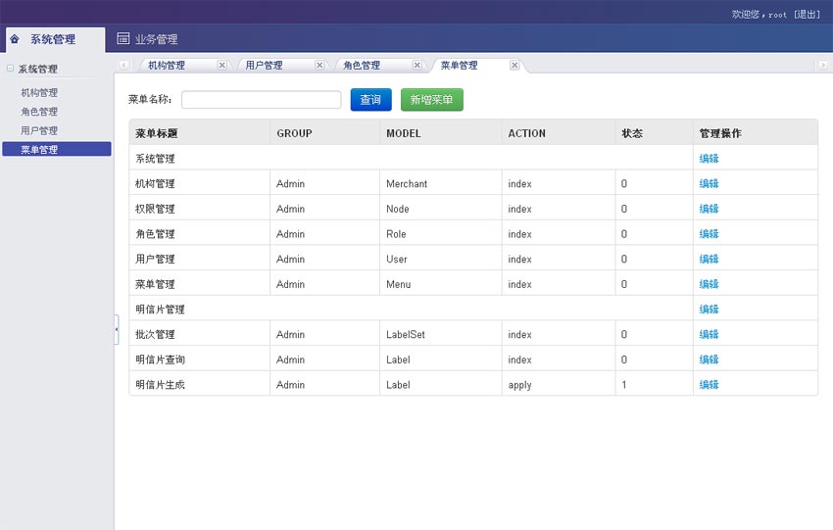Viewport: 833px width, 530px height.
Task: Log out via the 退出 link
Action: [807, 15]
